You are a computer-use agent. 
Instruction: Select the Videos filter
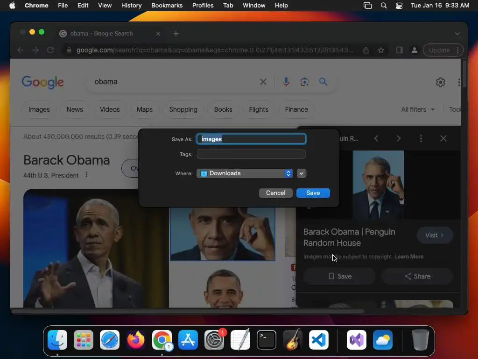pyautogui.click(x=110, y=109)
